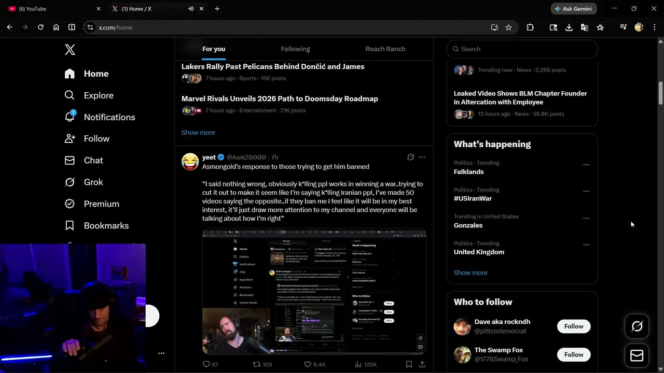Click Show more under news stories

pos(198,133)
